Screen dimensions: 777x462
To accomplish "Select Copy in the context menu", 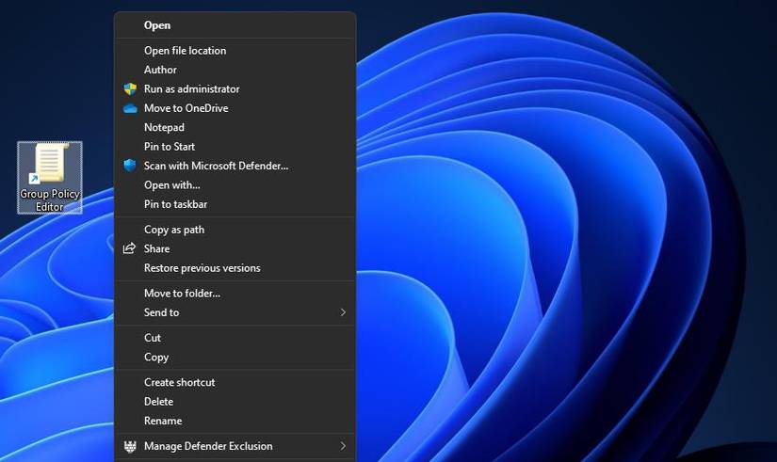I will (x=156, y=357).
